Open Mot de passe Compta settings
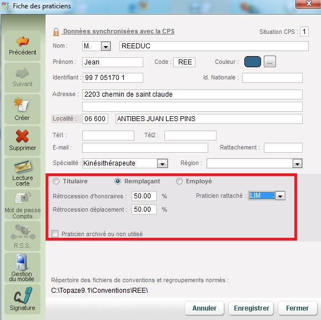Viewport: 321px width, 320px height. (23, 204)
